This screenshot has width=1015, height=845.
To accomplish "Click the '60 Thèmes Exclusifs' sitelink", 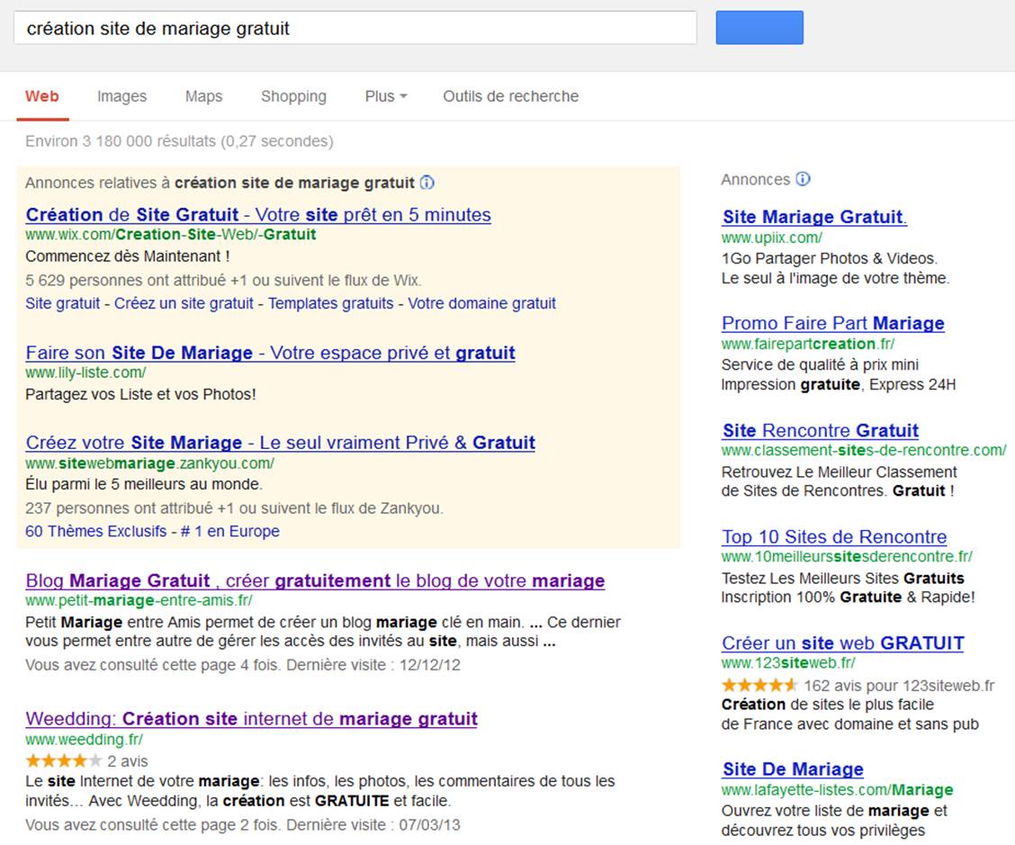I will [x=96, y=531].
